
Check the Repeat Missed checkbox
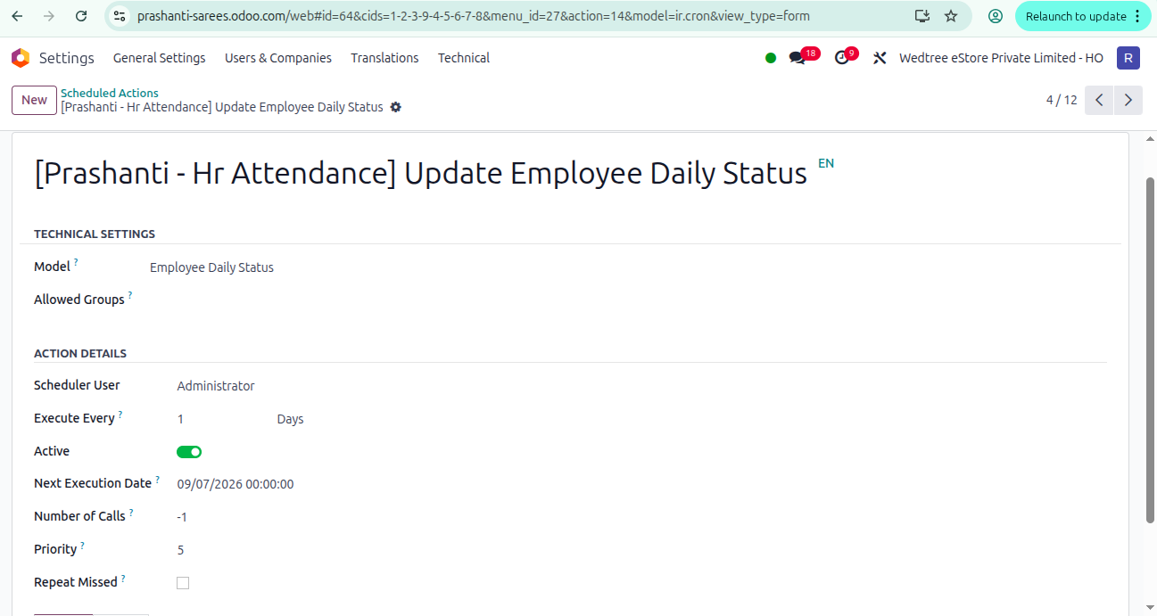click(x=183, y=583)
